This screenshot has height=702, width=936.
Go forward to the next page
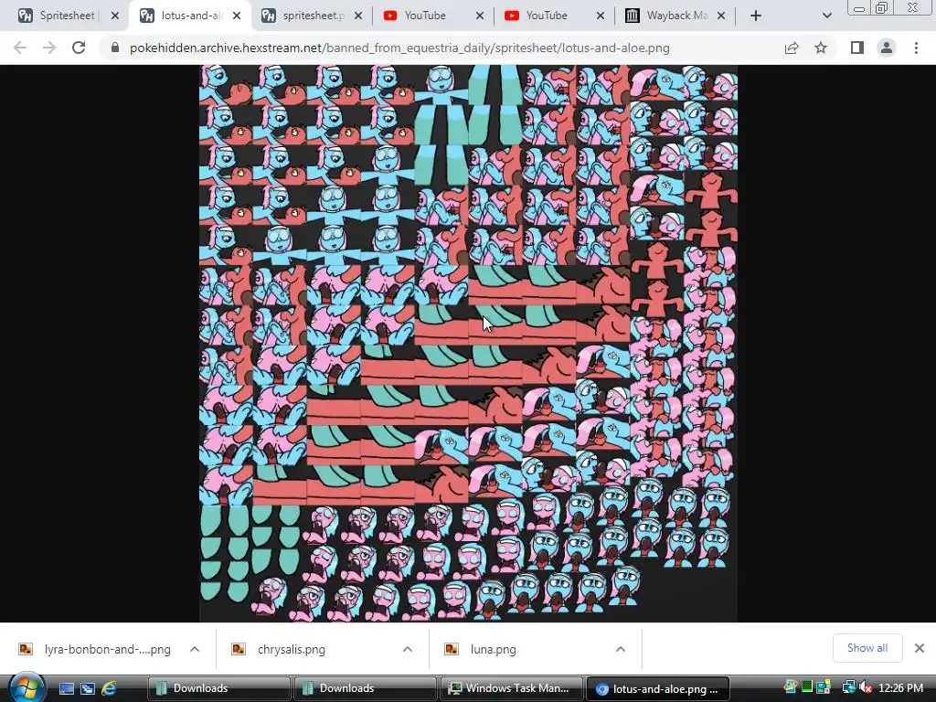(49, 48)
